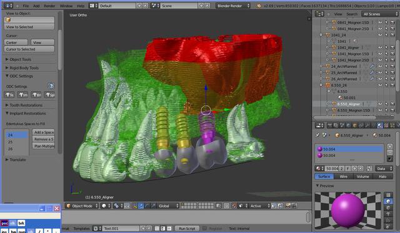Open the Object properties cube tab
Viewport: 400px width, 233px height.
[x=354, y=125]
